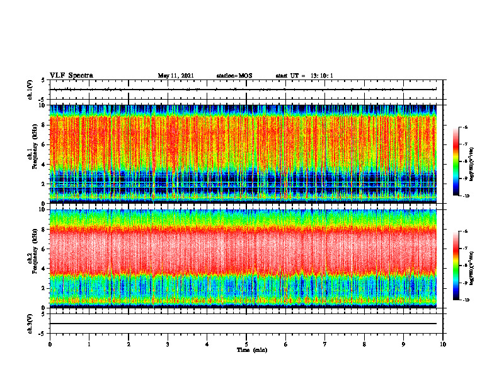The width and height of the screenshot is (499, 386).
Task: Click the 4 kHz tick on ch.2 frequency axis
Action: tap(43, 269)
